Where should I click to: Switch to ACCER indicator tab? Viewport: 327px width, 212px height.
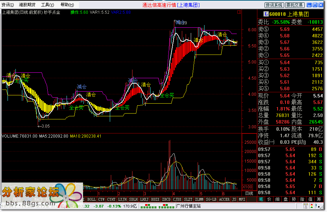click(224, 200)
